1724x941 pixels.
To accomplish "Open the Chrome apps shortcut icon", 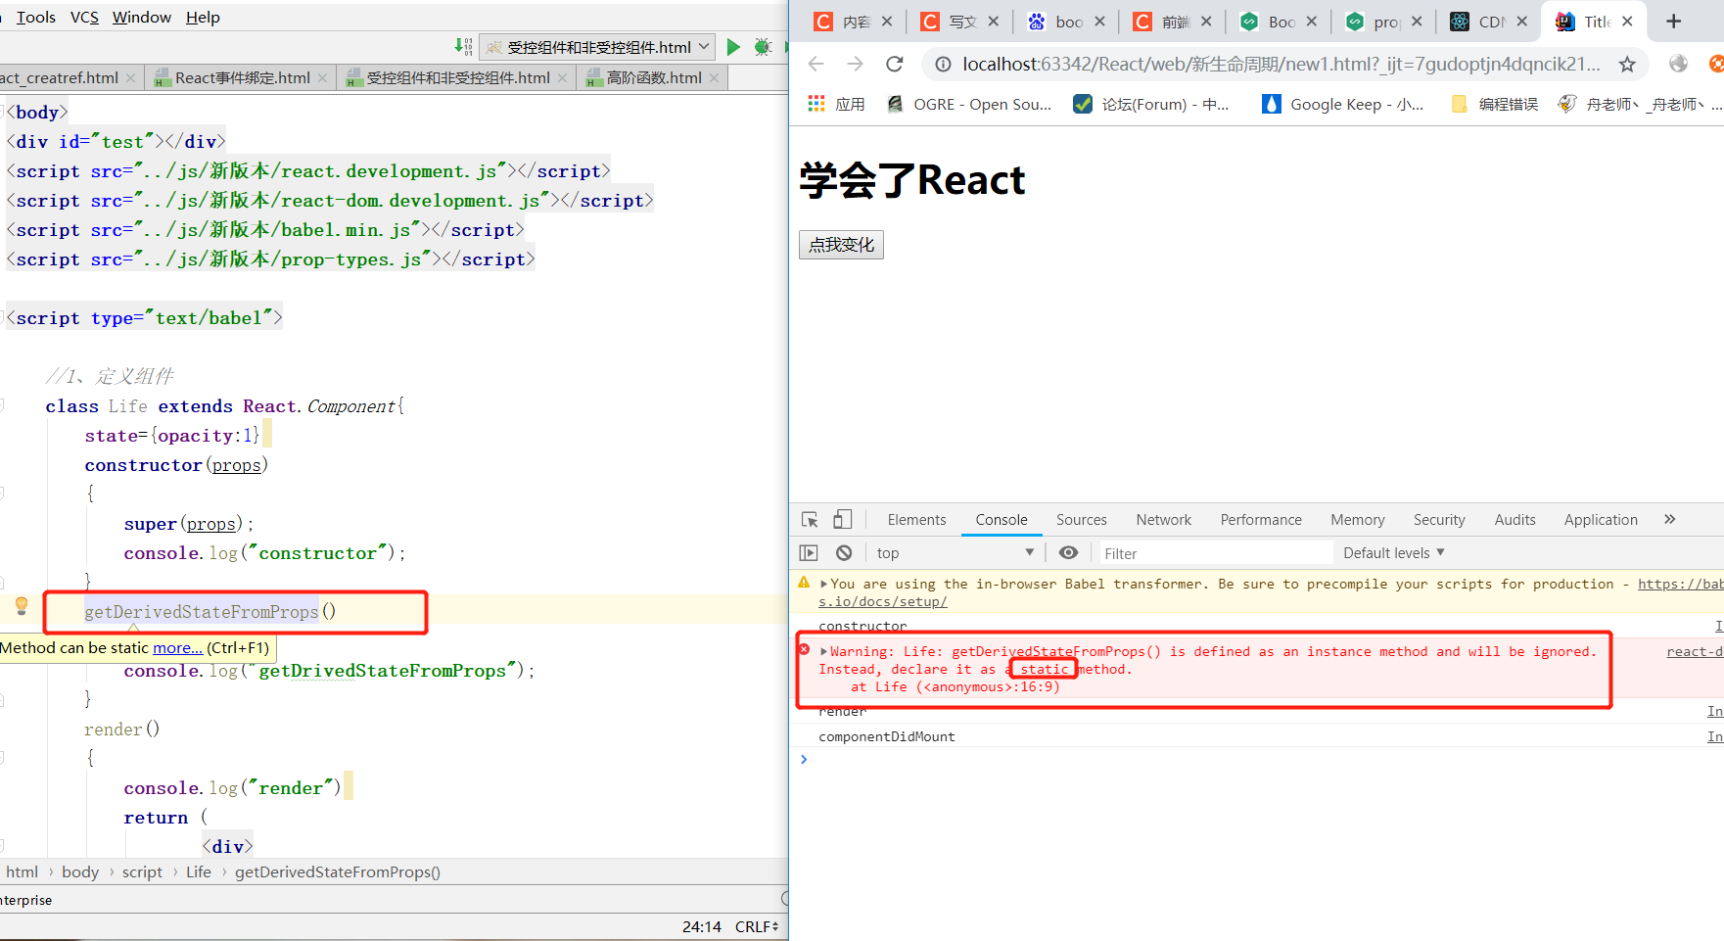I will [x=816, y=104].
